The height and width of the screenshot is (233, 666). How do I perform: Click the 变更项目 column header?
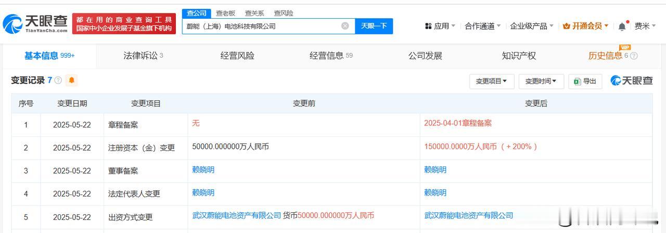point(146,103)
